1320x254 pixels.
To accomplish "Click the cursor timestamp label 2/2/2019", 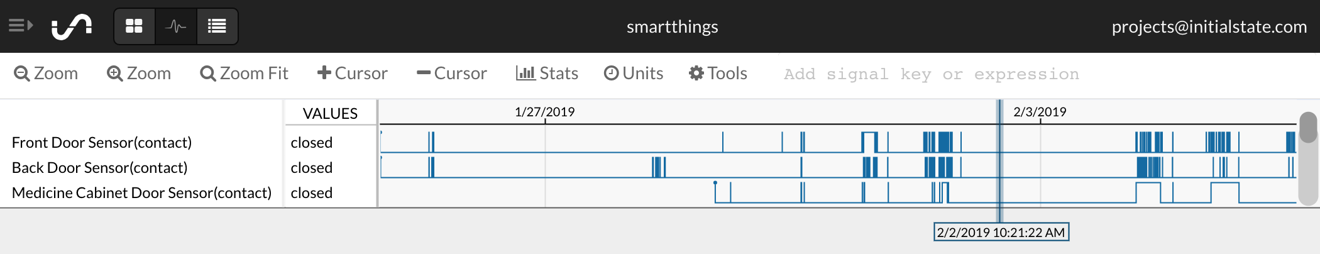I will 1001,232.
